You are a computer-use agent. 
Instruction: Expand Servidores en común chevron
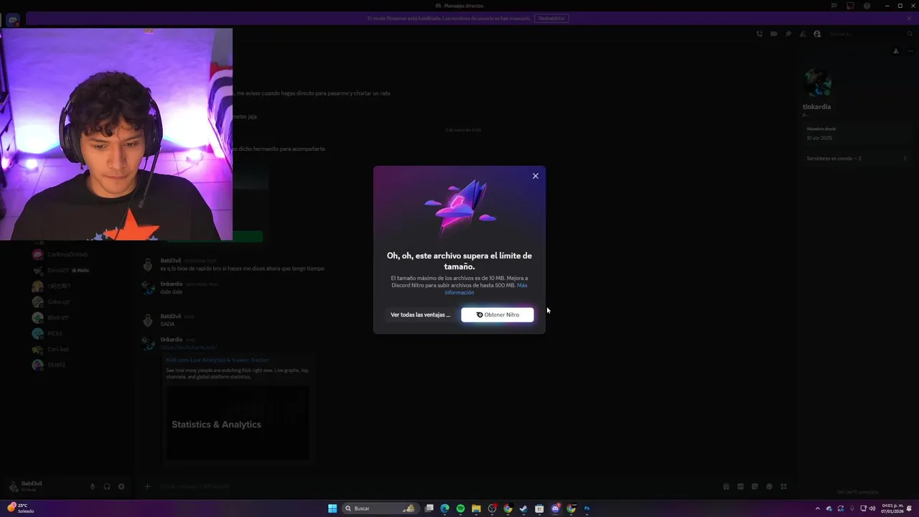[905, 158]
